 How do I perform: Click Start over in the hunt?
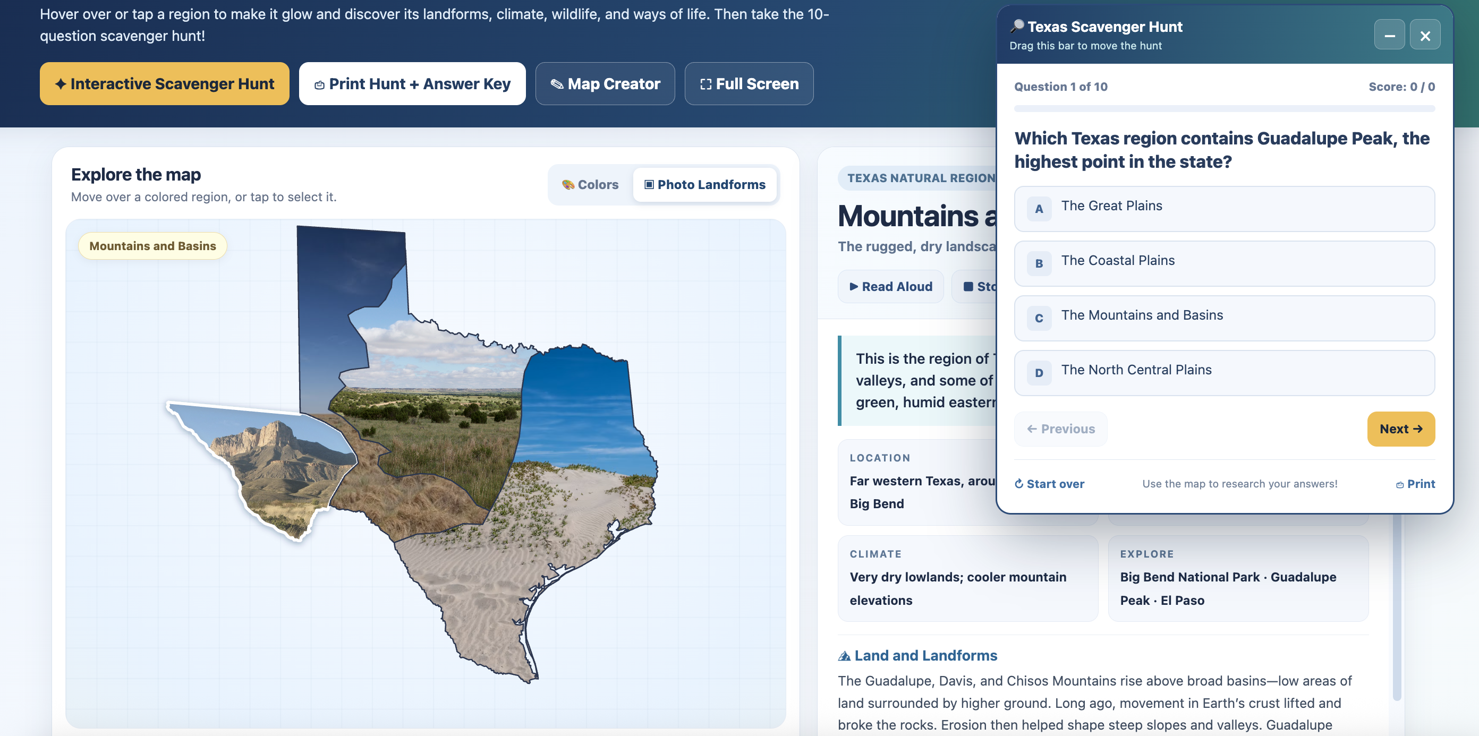pyautogui.click(x=1050, y=484)
